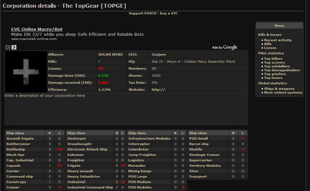This screenshot has height=191, width=310.
Task: Click Industrial losses value 10
Action: click(x=122, y=182)
